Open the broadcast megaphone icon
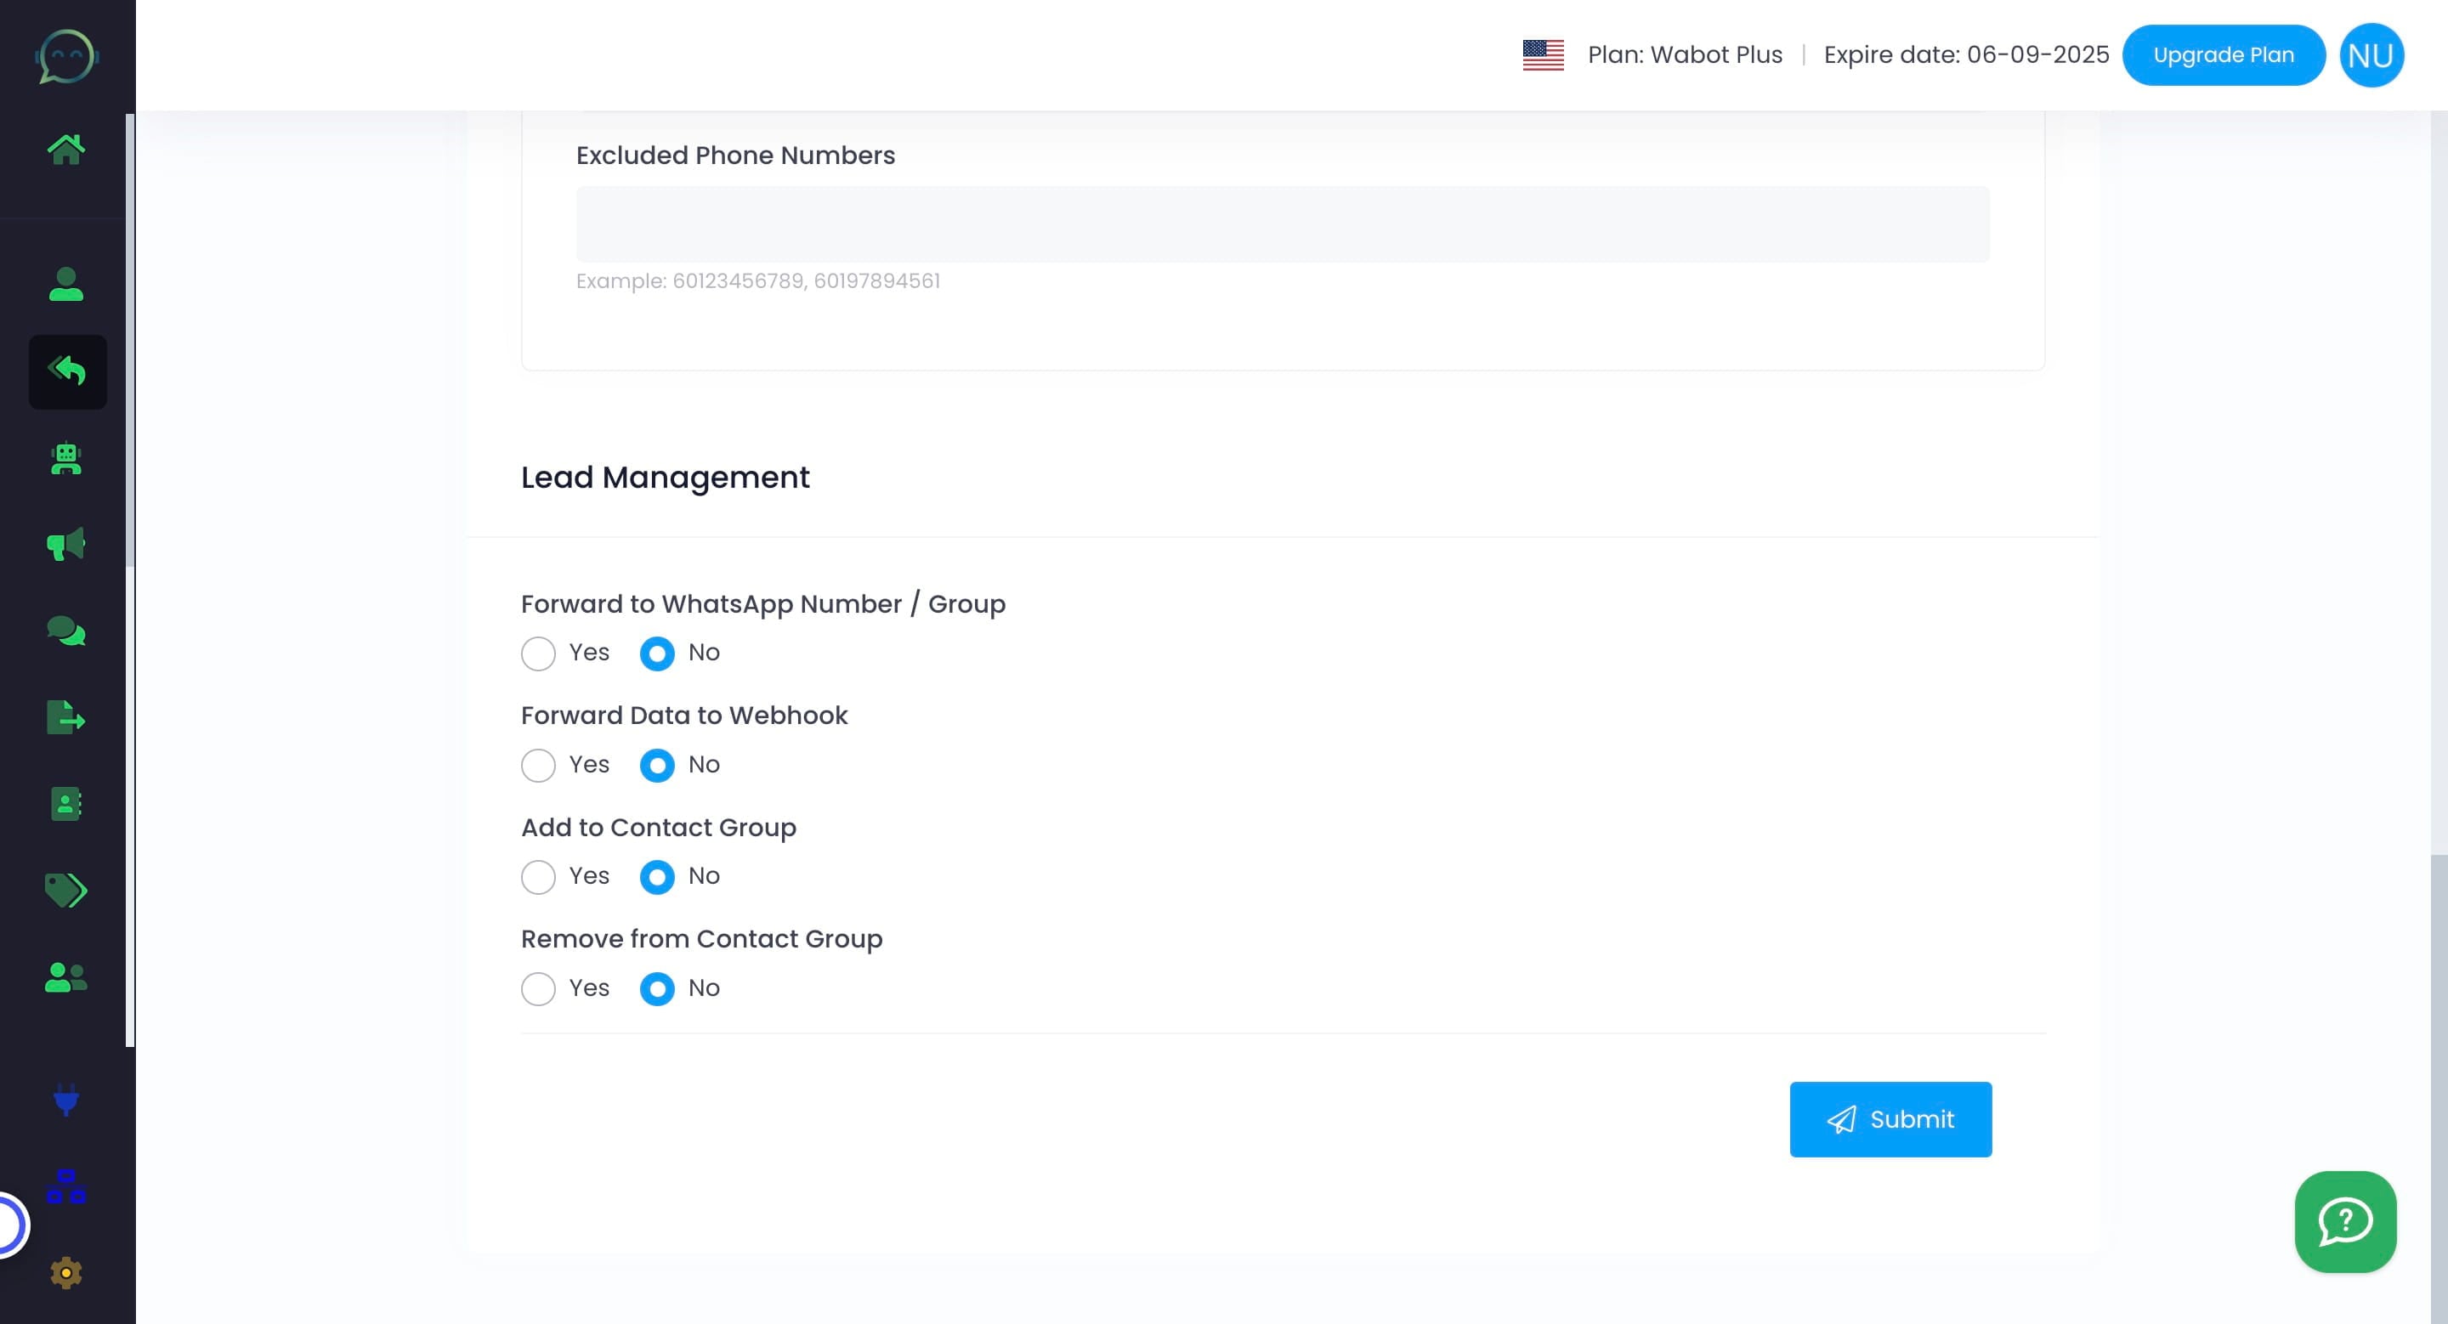The width and height of the screenshot is (2448, 1324). [x=65, y=544]
